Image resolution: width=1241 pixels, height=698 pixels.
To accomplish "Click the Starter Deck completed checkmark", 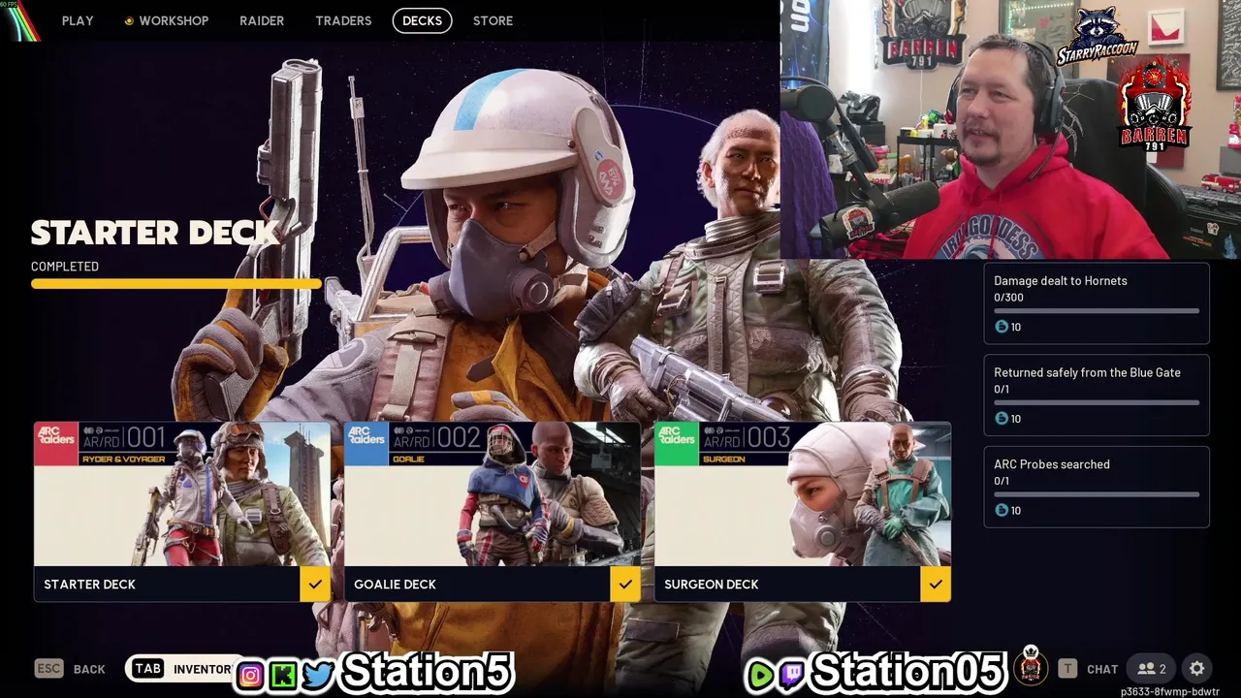I will point(315,585).
